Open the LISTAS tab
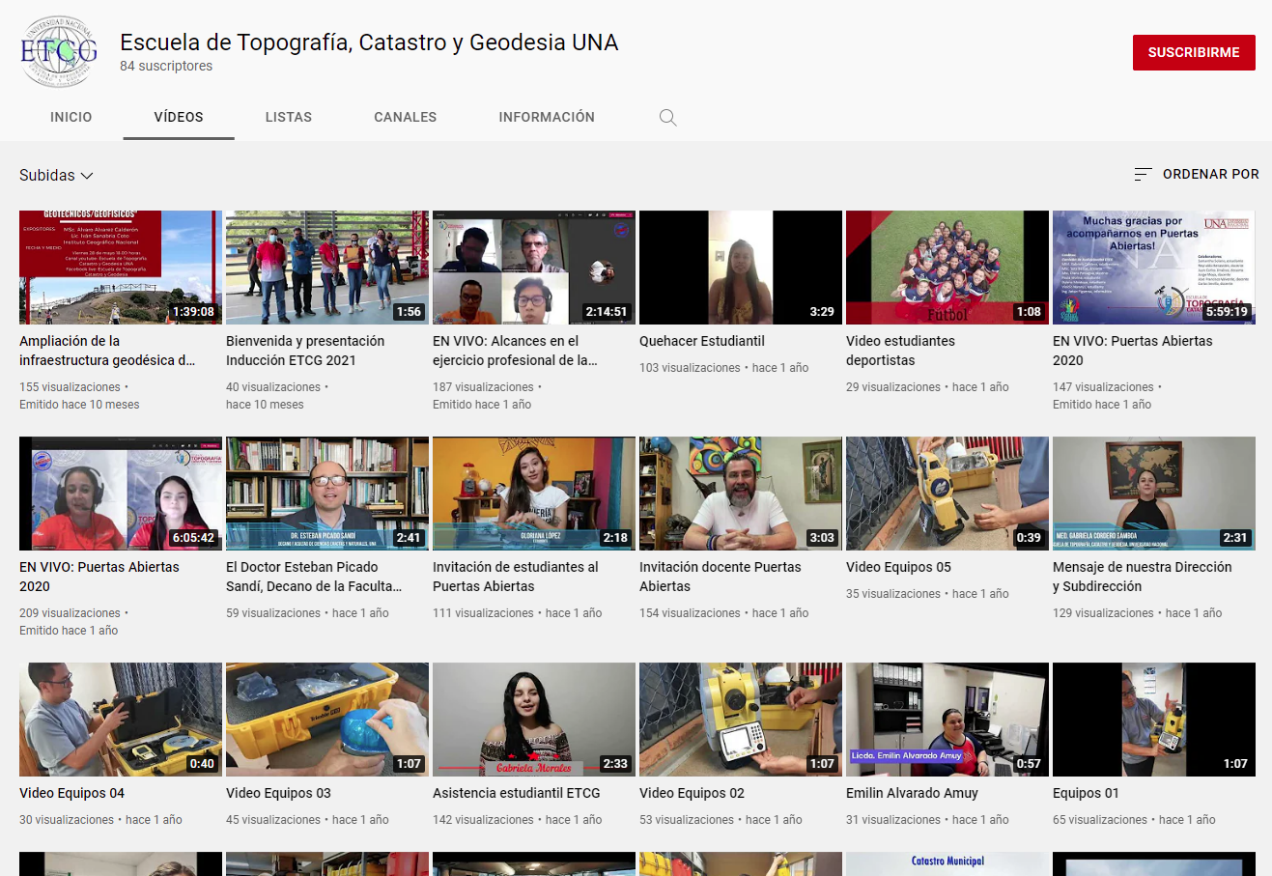The height and width of the screenshot is (876, 1272). 289,117
